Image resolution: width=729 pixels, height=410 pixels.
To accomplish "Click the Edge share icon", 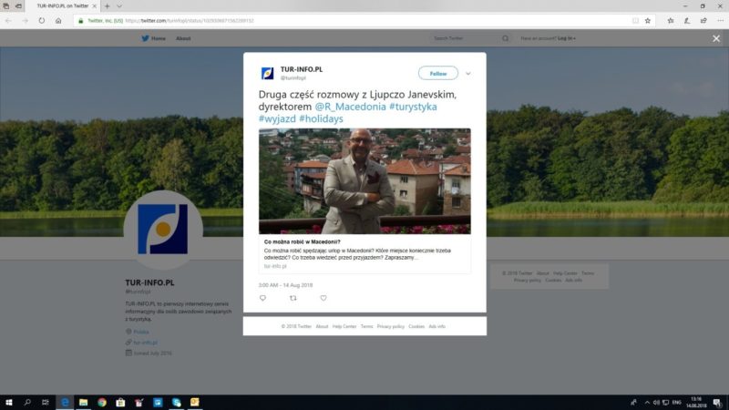I will pos(703,20).
